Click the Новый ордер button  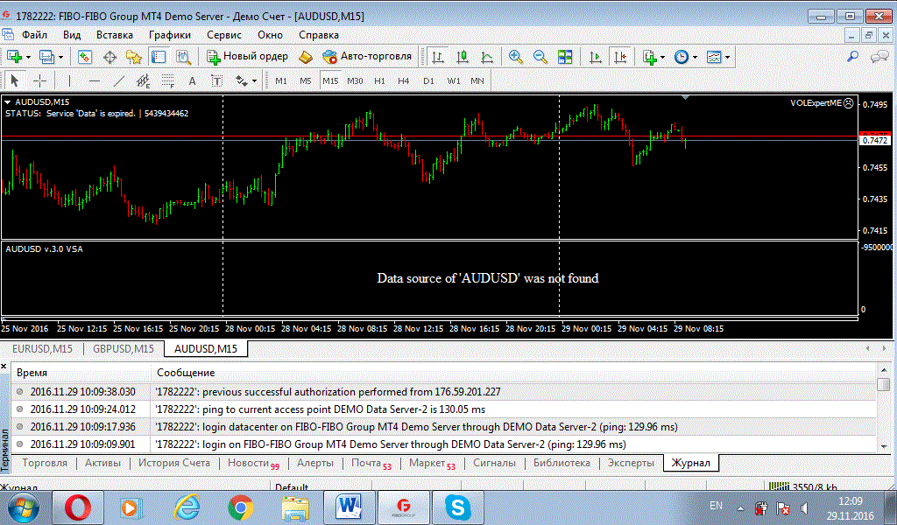click(247, 57)
